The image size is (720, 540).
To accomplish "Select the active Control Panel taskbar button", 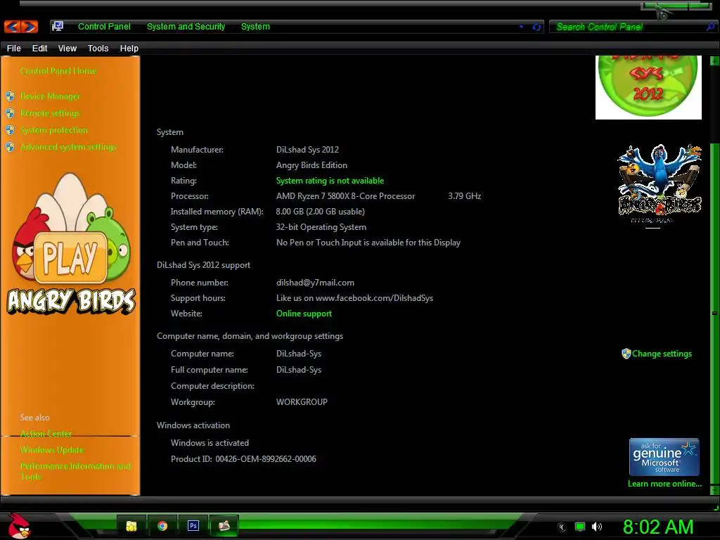I will [224, 526].
